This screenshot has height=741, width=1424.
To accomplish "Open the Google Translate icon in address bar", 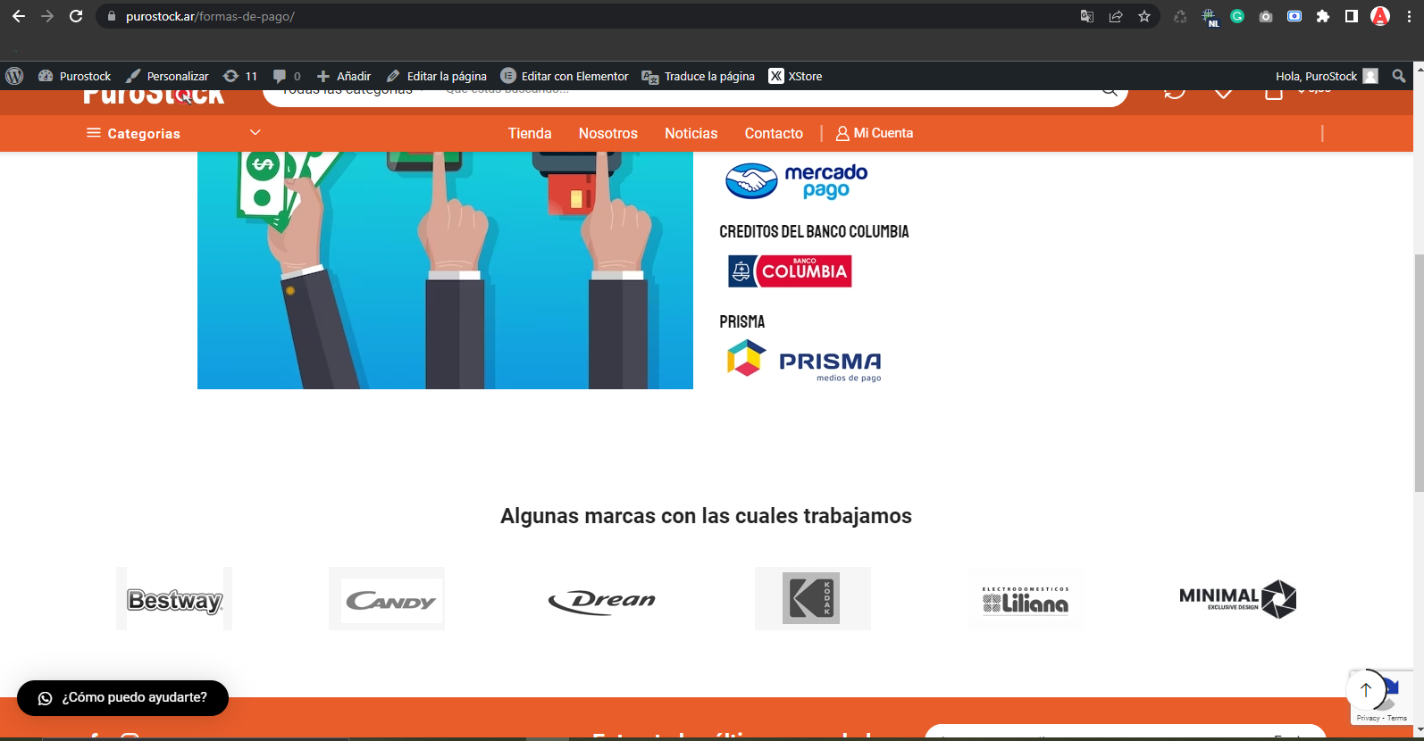I will click(1087, 16).
